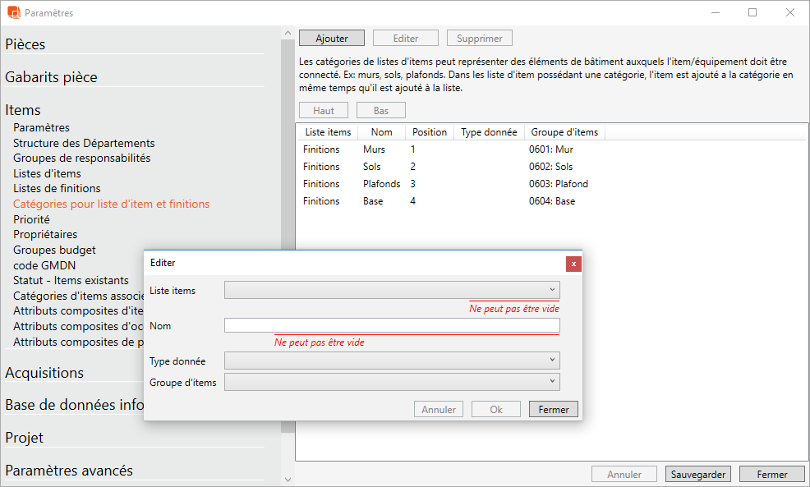810x487 pixels.
Task: Click the Paramètres app icon in title bar
Action: tap(13, 13)
